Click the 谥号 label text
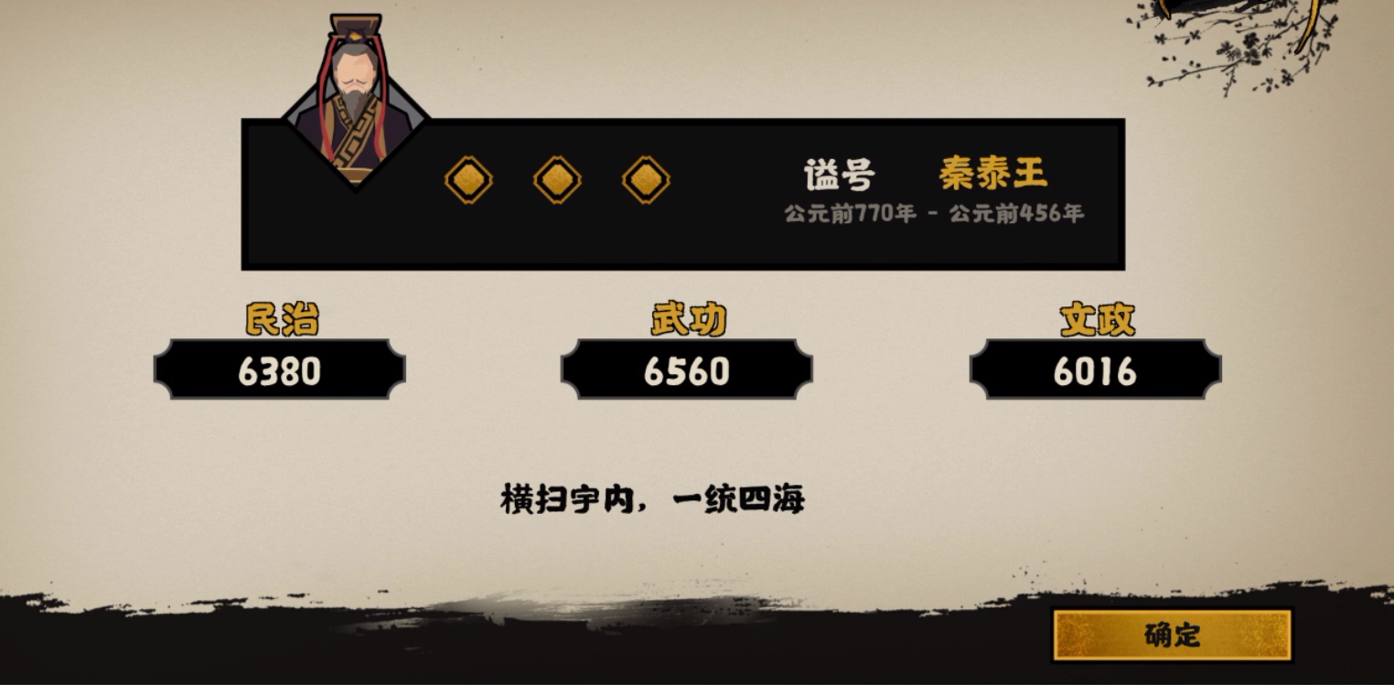 [840, 174]
